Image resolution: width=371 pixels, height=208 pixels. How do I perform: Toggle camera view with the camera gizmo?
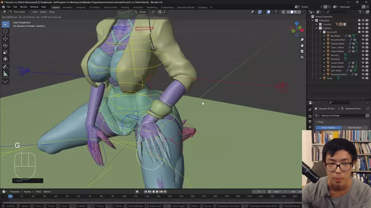[302, 51]
